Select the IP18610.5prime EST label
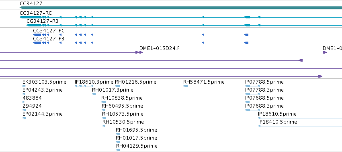The width and height of the screenshot is (342, 152). (277, 114)
